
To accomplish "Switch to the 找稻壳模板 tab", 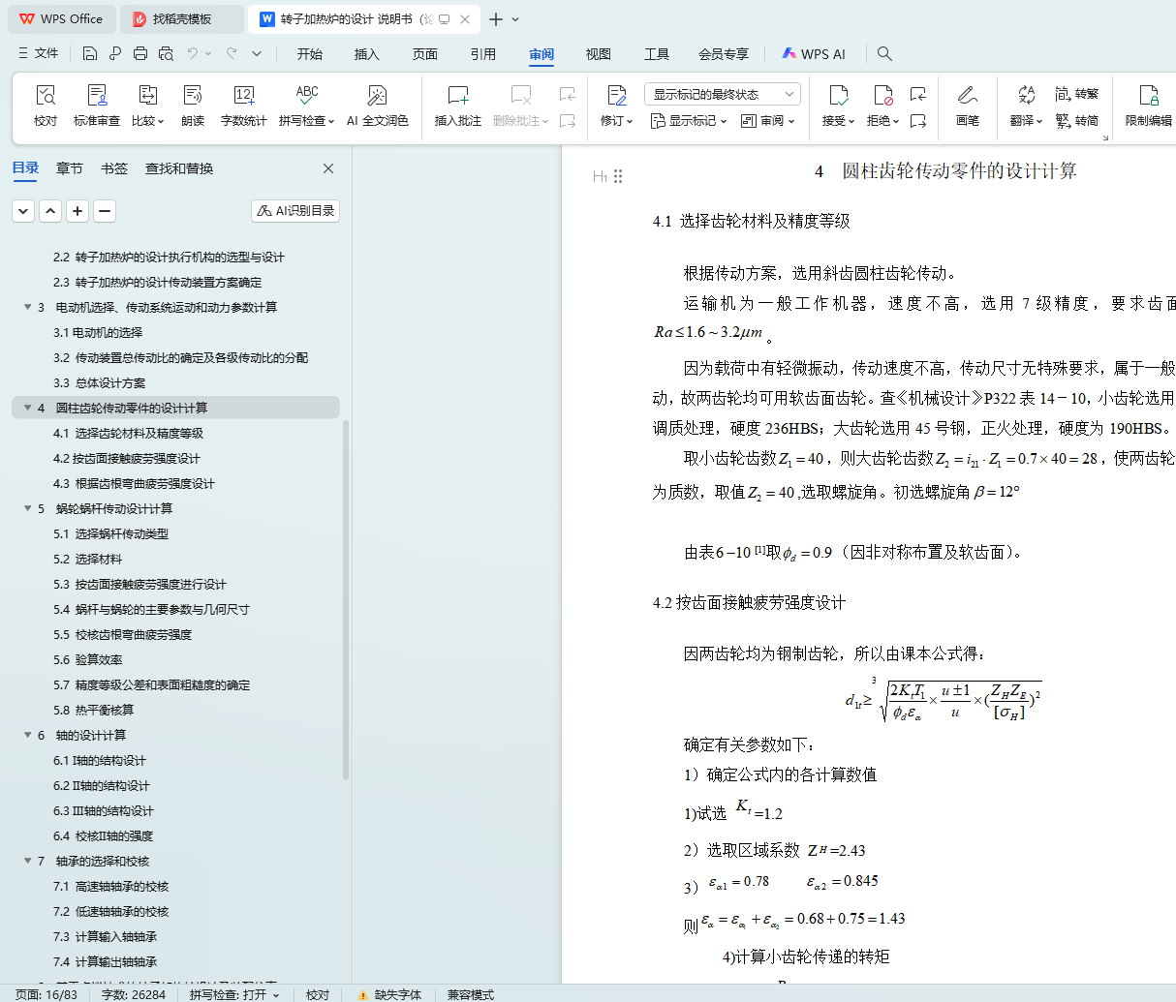I will pyautogui.click(x=181, y=19).
